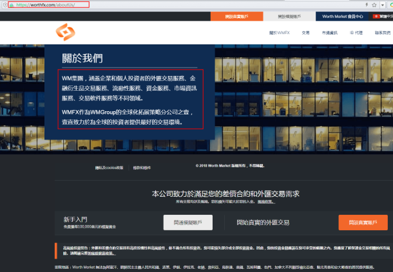Click the green lock icon in address bar
Image resolution: width=393 pixels, height=272 pixels.
(x=12, y=5)
